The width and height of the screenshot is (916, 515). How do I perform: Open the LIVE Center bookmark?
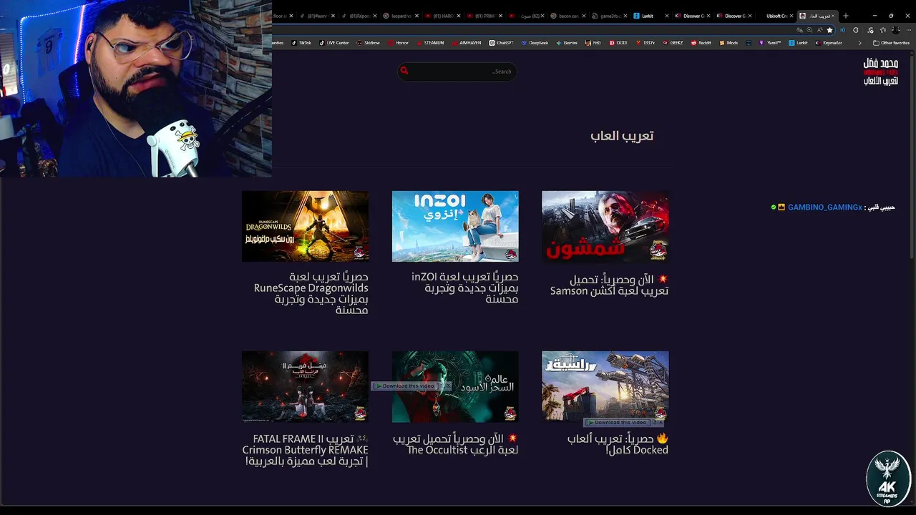click(333, 43)
